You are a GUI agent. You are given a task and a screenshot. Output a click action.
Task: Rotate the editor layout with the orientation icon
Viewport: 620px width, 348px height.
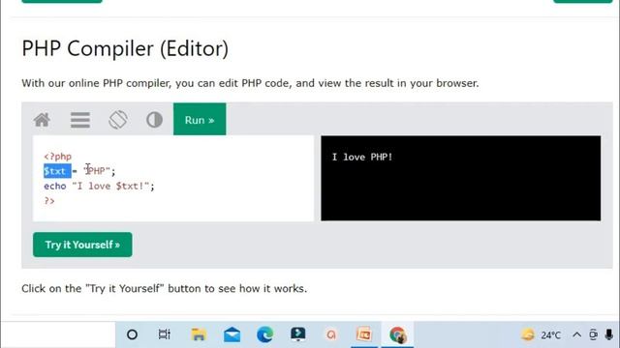coord(118,120)
